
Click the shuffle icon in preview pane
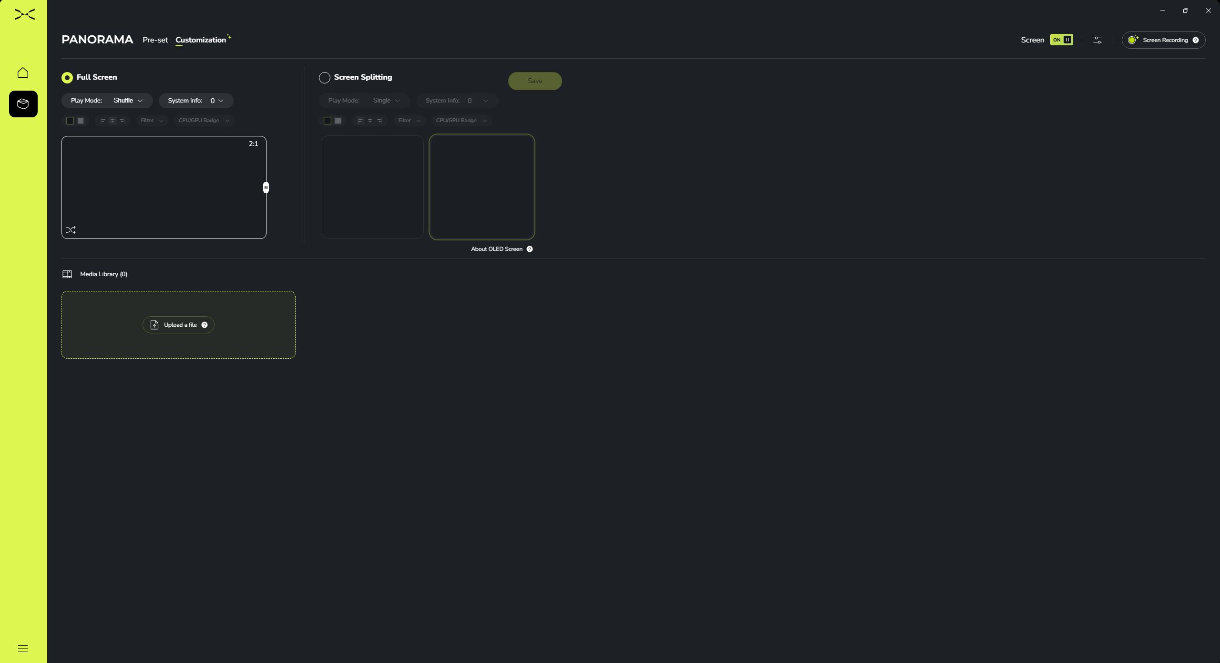(x=71, y=230)
